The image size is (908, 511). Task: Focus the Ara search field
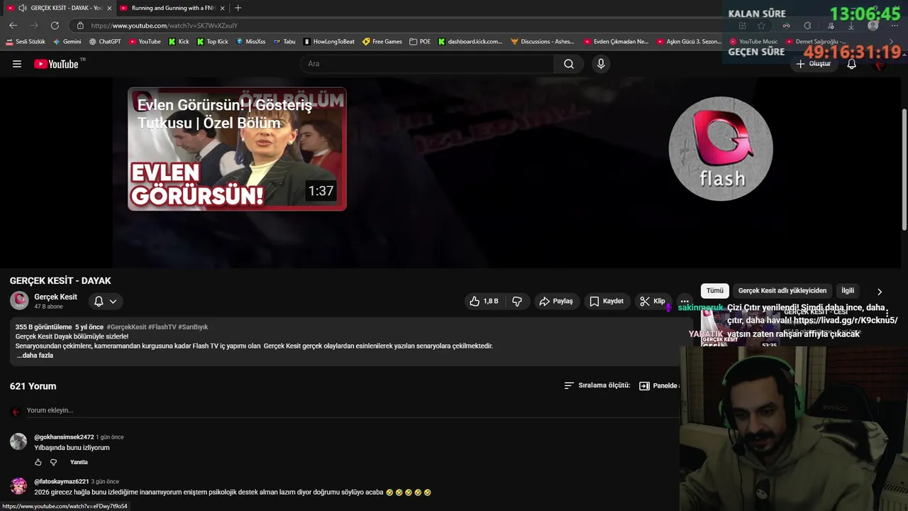pos(427,64)
